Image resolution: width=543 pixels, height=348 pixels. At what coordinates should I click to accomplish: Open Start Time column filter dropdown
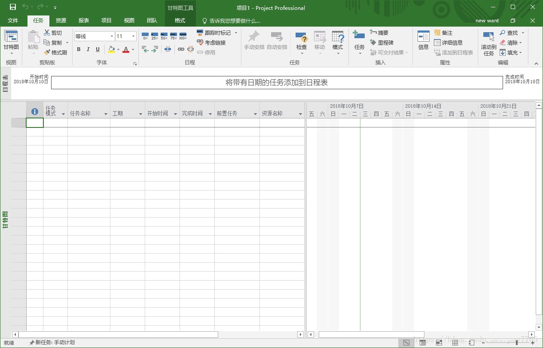tap(175, 114)
